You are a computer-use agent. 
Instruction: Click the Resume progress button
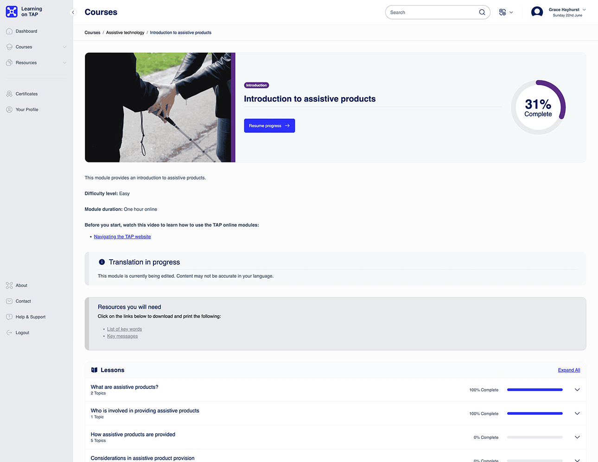[269, 125]
